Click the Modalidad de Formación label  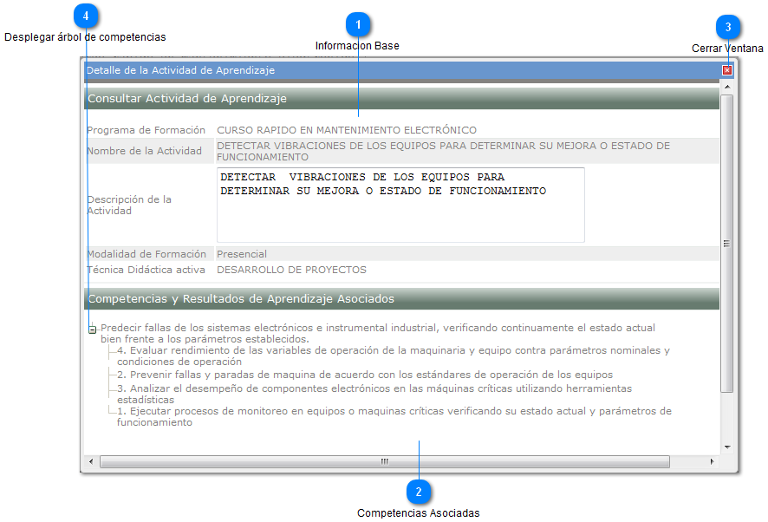(146, 254)
